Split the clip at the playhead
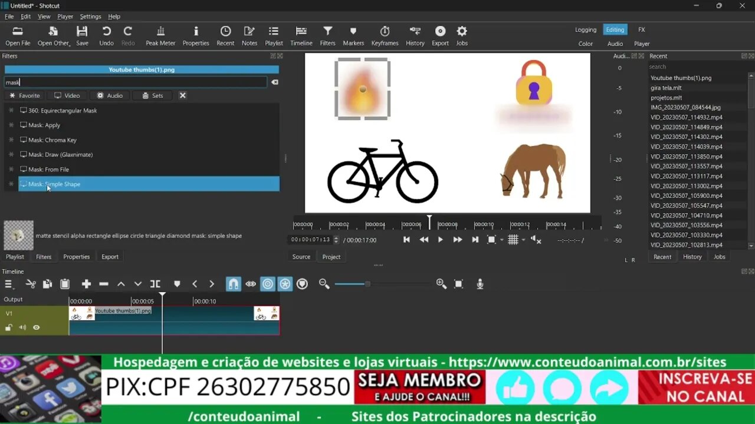This screenshot has height=424, width=755. pos(155,284)
